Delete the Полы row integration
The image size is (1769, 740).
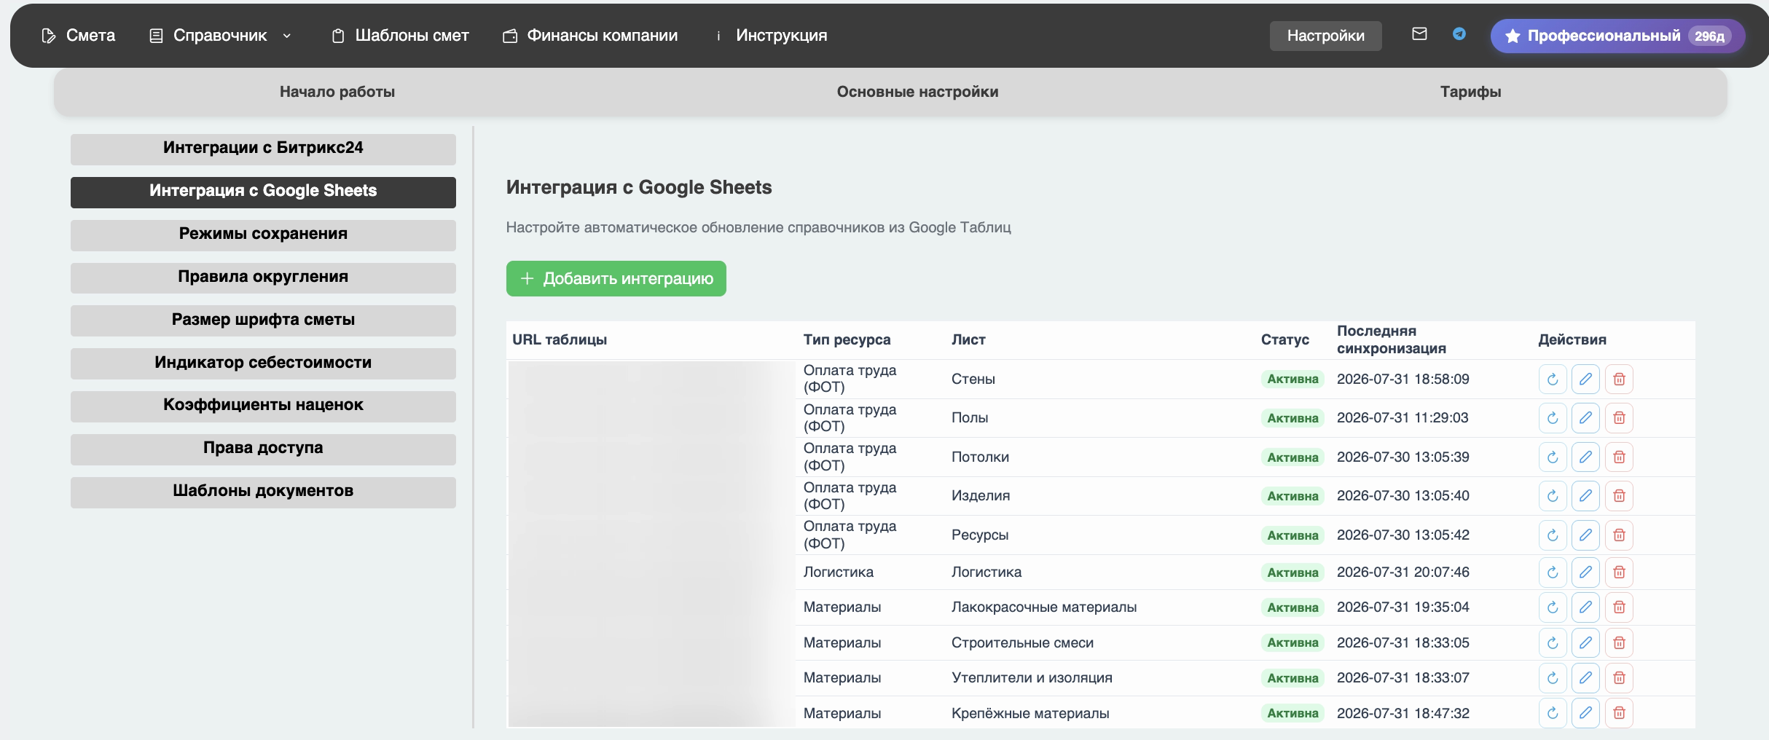coord(1619,418)
